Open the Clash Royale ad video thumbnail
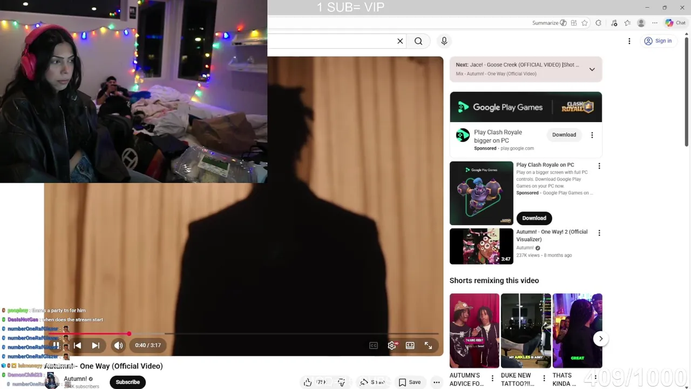The image size is (691, 389). 482,193
